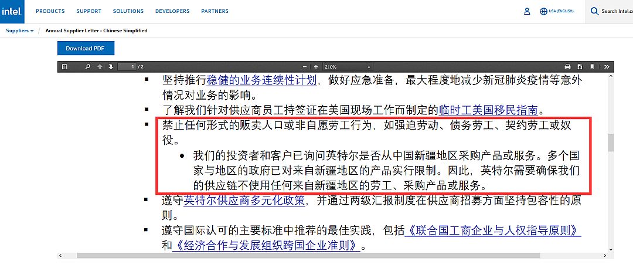Click the PDF page number field
633x278 pixels.
pyautogui.click(x=127, y=67)
